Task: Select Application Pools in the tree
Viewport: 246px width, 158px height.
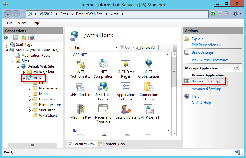Action: pyautogui.click(x=36, y=55)
